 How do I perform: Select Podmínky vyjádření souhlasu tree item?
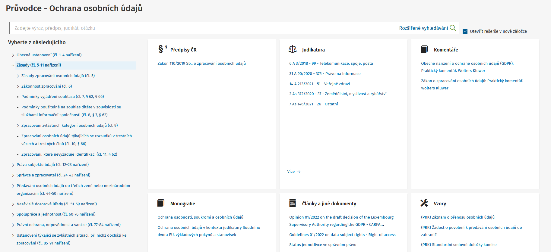(62, 97)
